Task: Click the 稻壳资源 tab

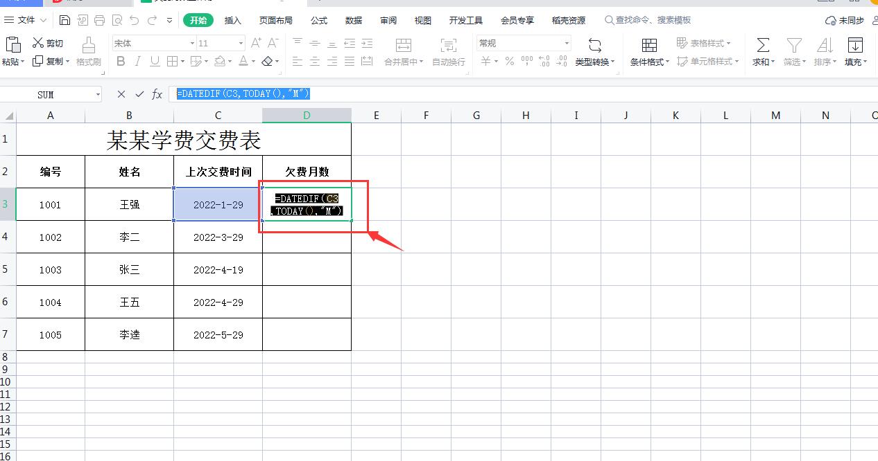Action: (569, 21)
